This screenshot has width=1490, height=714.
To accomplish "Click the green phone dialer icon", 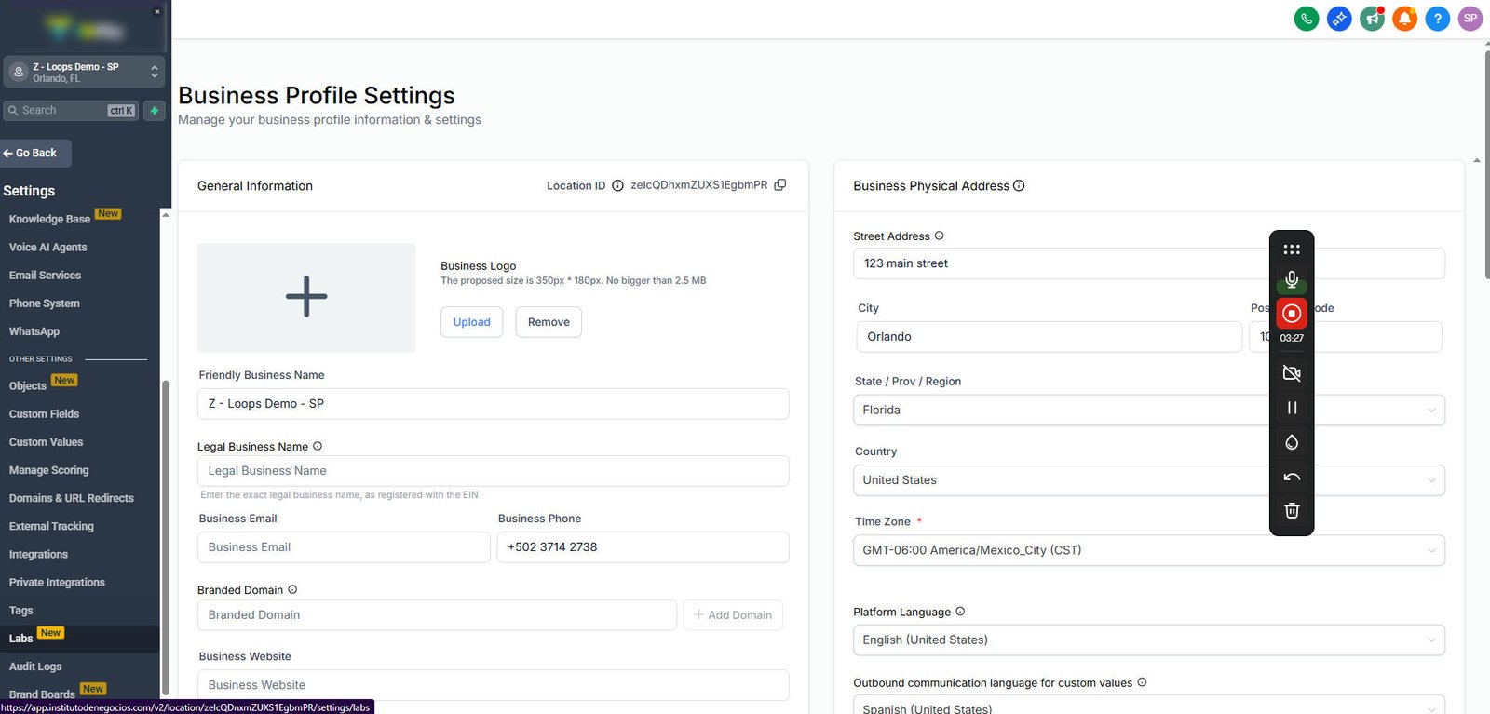I will pos(1307,19).
